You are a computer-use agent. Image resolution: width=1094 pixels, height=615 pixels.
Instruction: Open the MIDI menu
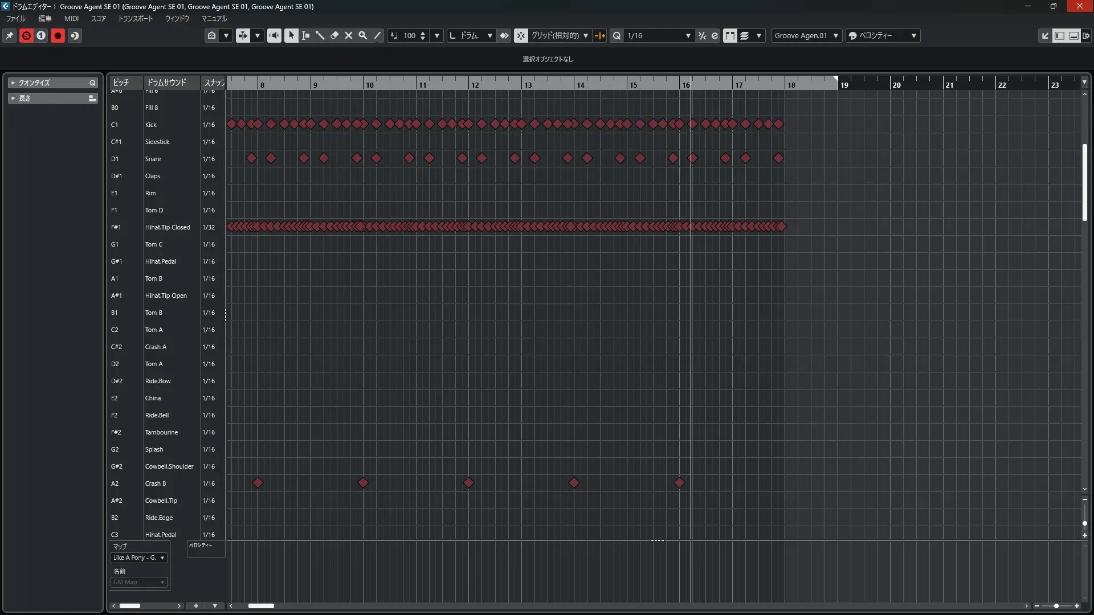pyautogui.click(x=71, y=18)
